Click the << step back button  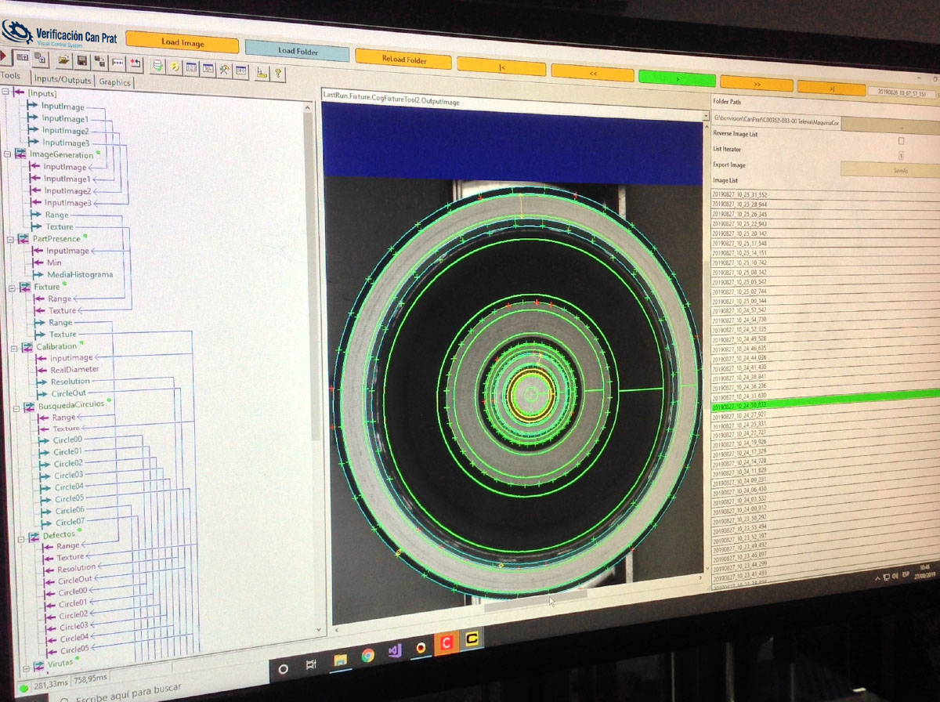pos(592,72)
